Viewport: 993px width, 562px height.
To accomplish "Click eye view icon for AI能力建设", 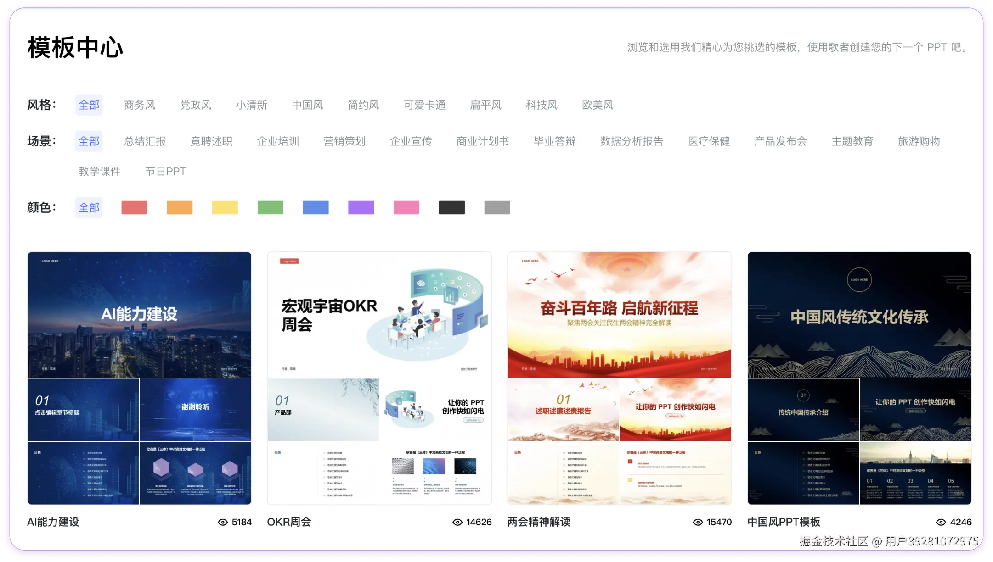I will coord(223,522).
